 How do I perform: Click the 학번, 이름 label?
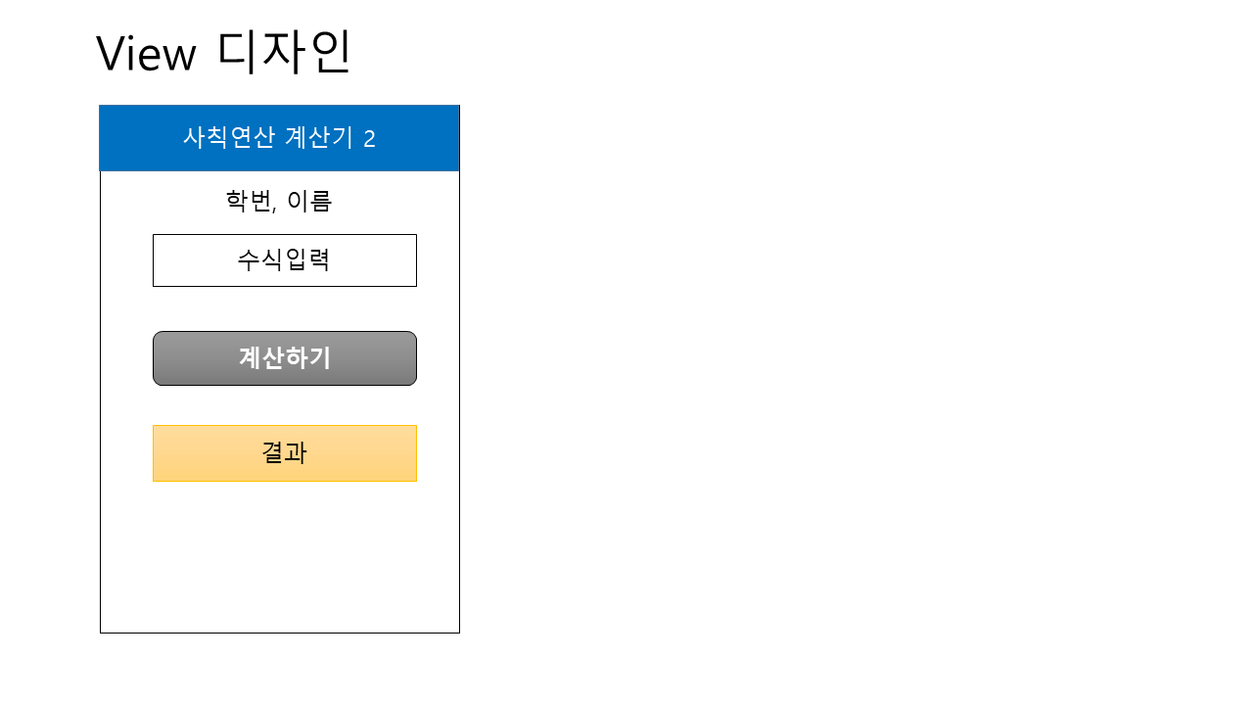tap(279, 201)
